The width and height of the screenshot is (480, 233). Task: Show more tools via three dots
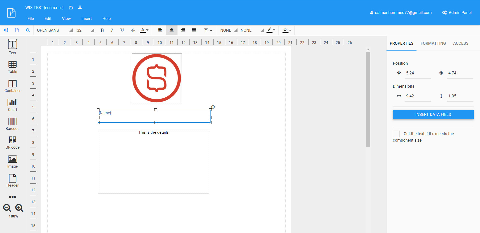pyautogui.click(x=12, y=197)
